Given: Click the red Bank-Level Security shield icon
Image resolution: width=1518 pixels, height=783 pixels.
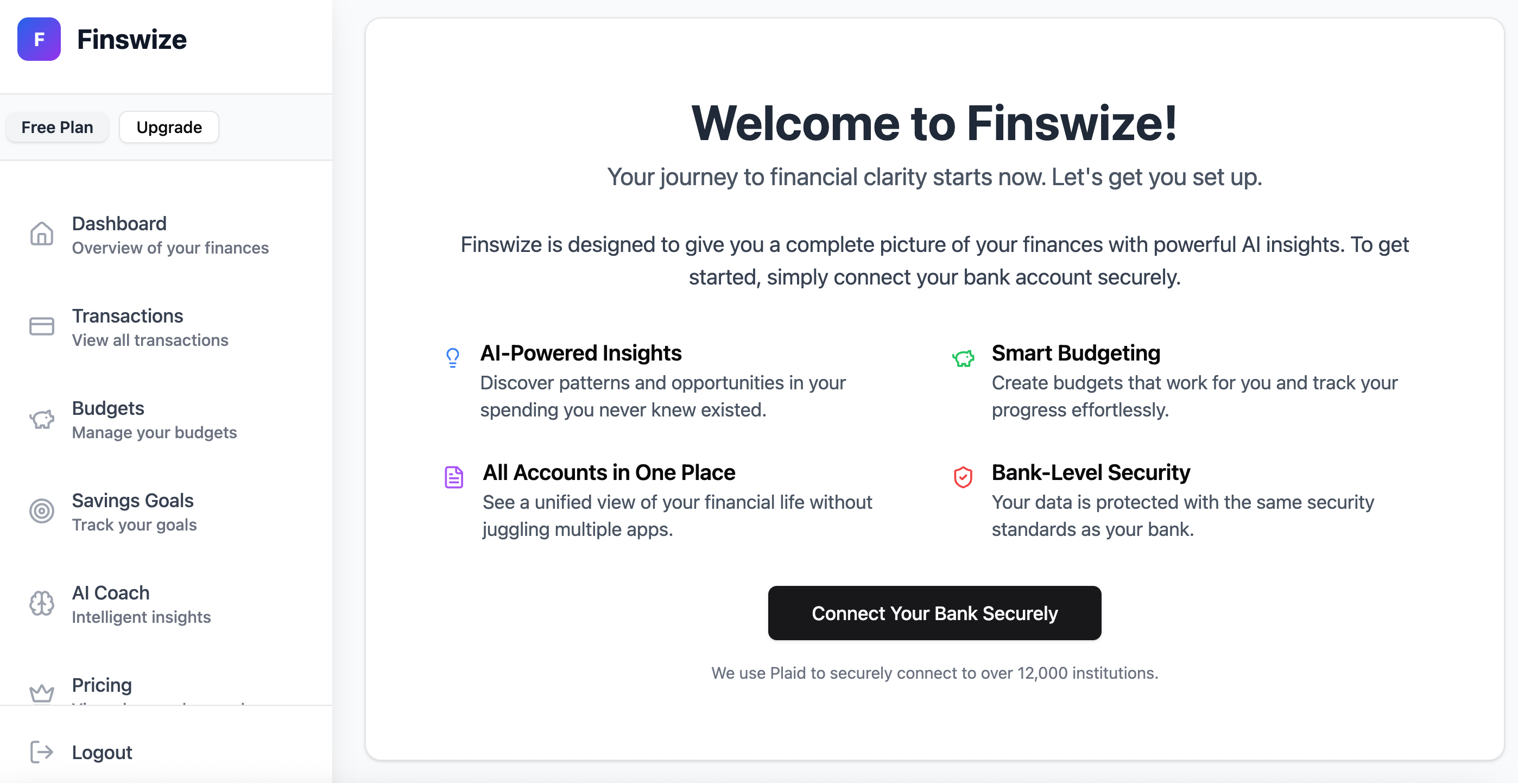Looking at the screenshot, I should point(963,477).
